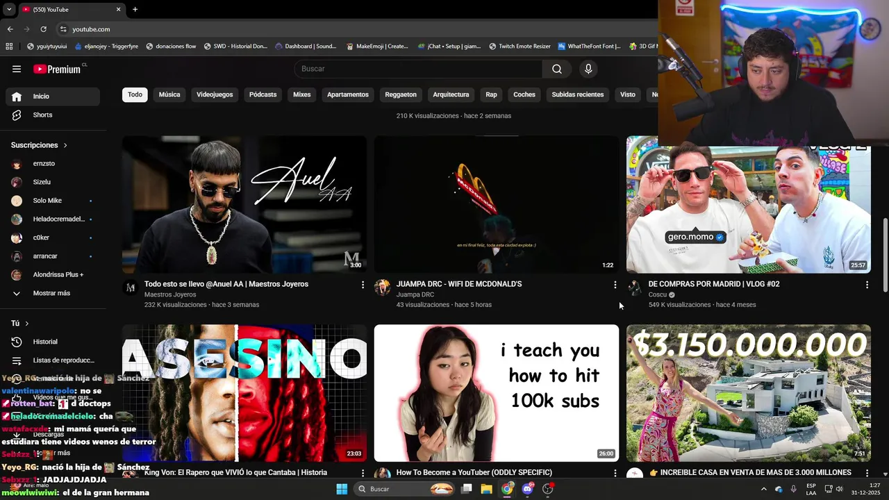
Task: Expand the Tú section arrow
Action: click(27, 324)
